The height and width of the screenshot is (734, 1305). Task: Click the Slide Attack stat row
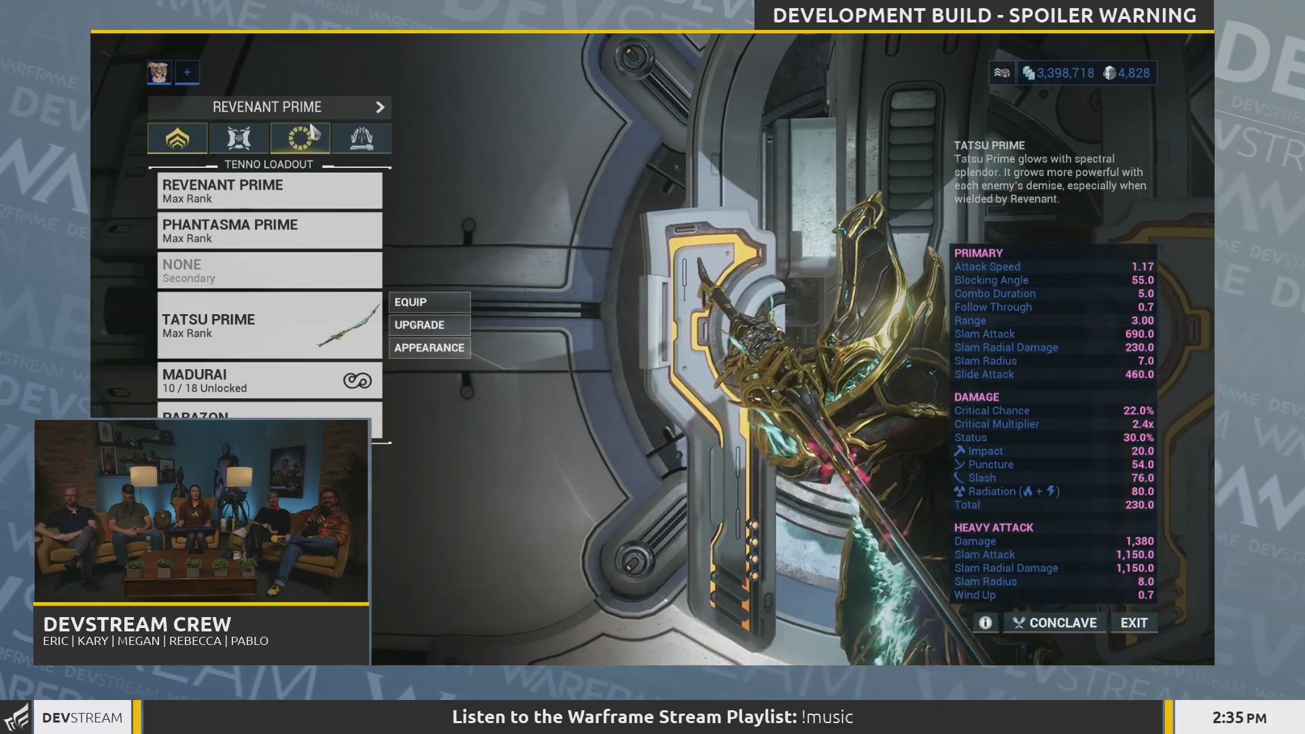(1054, 374)
